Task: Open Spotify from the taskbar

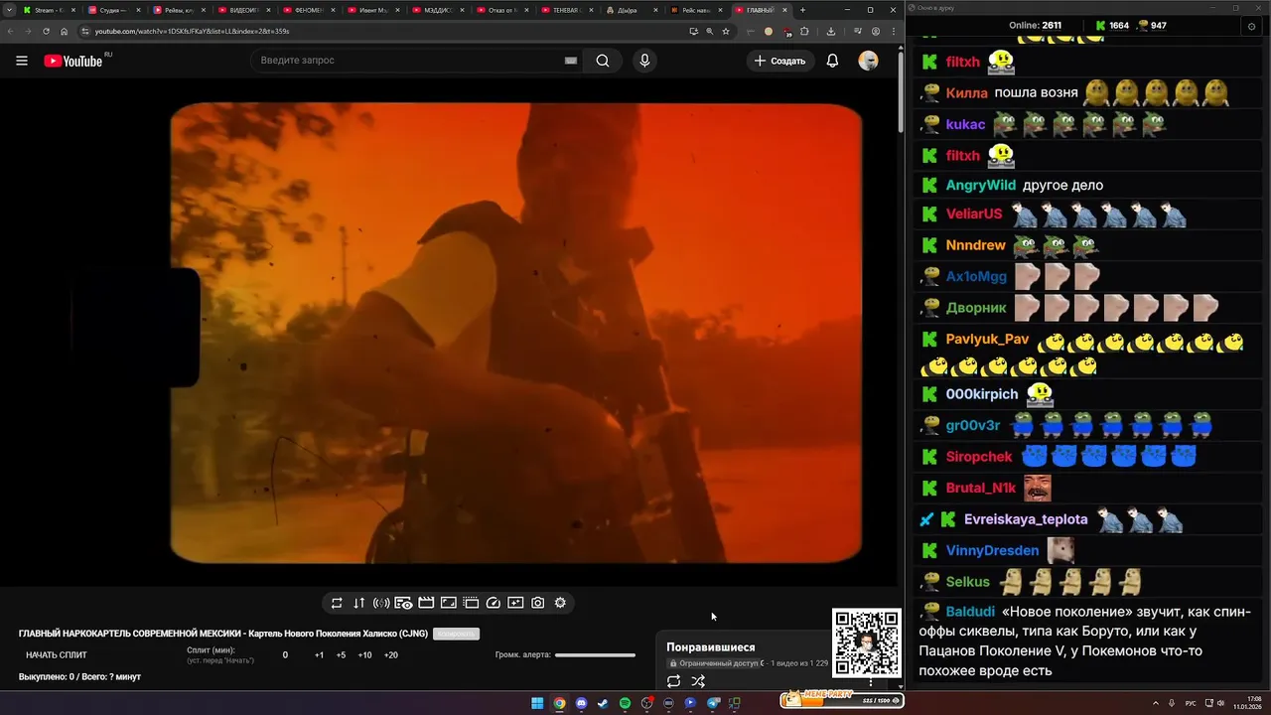Action: point(625,703)
